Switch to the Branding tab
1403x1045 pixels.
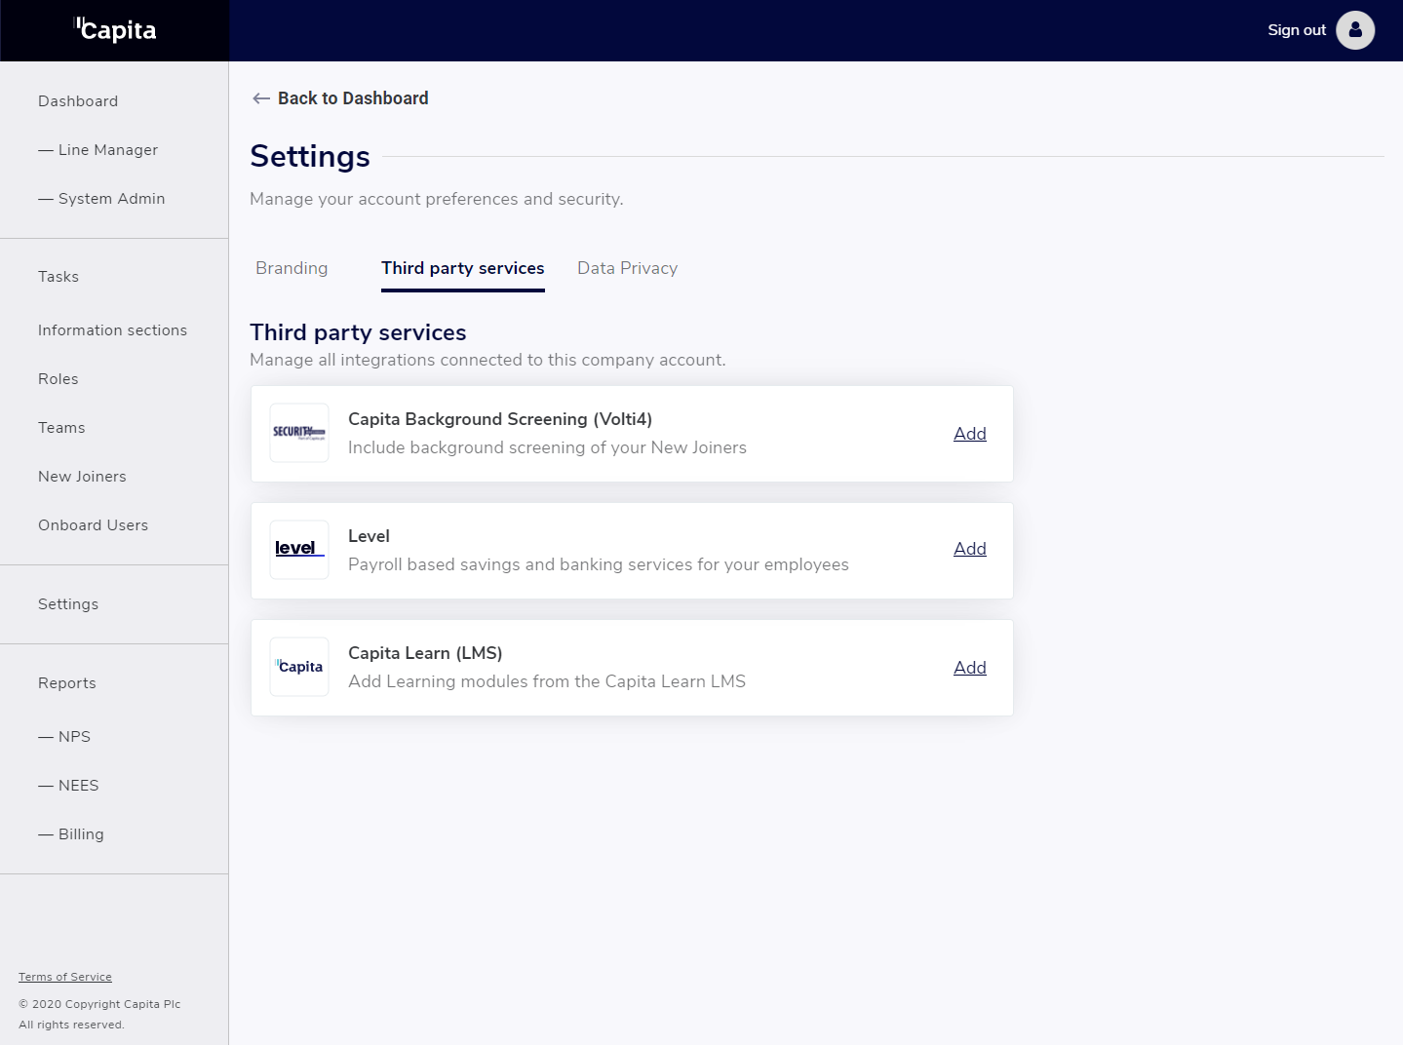coord(292,268)
